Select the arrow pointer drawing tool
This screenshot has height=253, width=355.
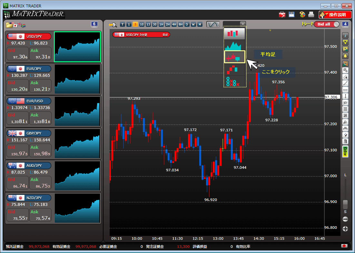[345, 70]
